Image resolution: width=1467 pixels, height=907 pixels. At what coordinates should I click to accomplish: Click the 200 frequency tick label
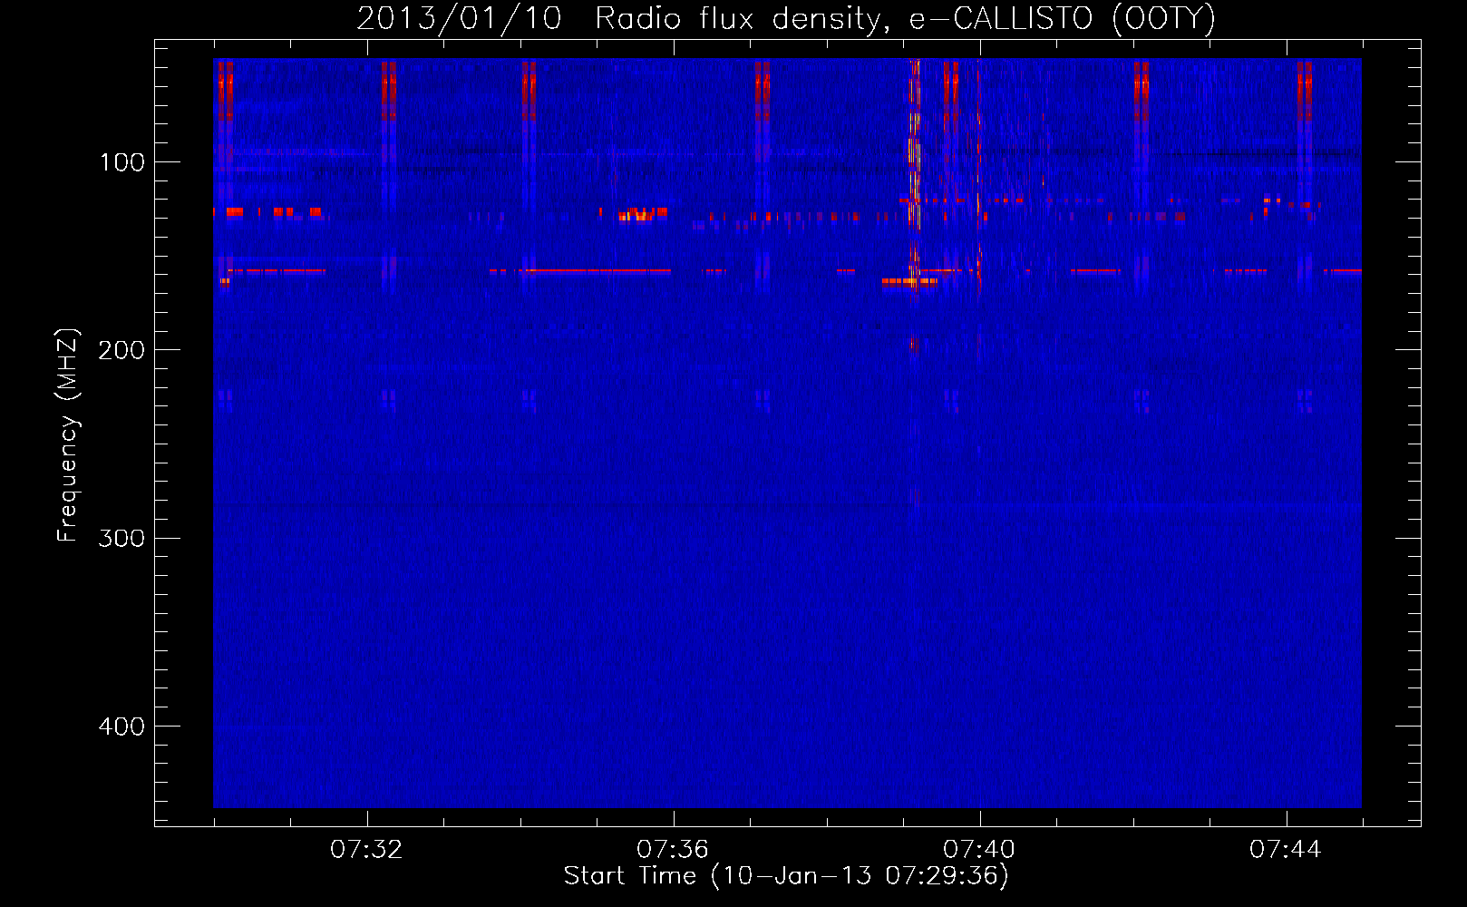[x=122, y=350]
